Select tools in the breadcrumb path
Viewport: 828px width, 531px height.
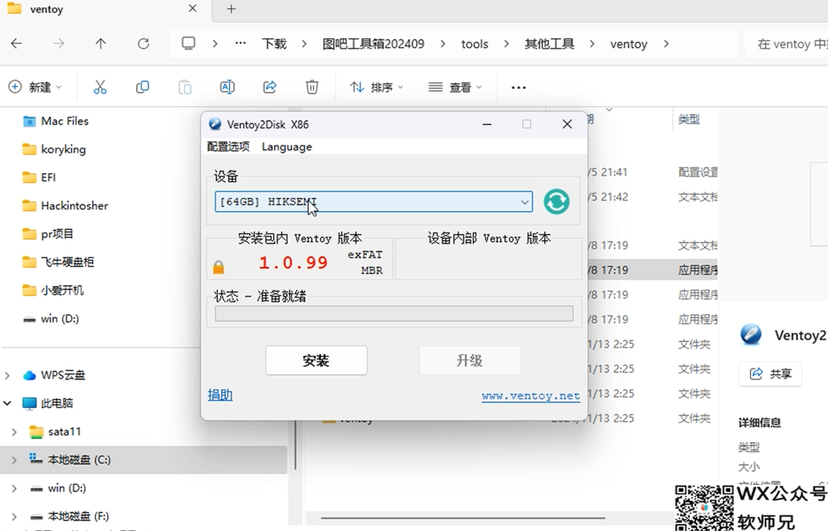[x=475, y=44]
